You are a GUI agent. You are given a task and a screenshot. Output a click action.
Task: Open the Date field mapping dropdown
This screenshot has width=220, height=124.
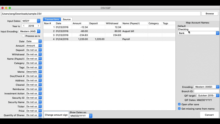tap(33, 41)
